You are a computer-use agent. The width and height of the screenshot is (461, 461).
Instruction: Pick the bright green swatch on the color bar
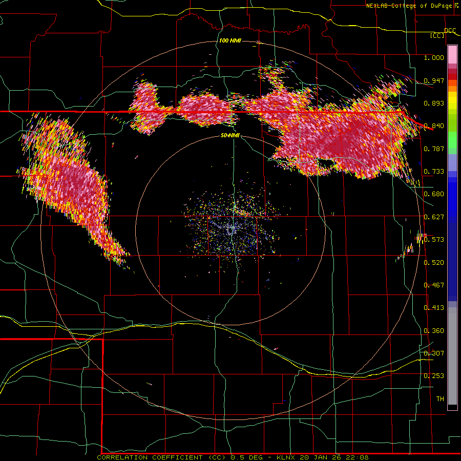[x=452, y=140]
